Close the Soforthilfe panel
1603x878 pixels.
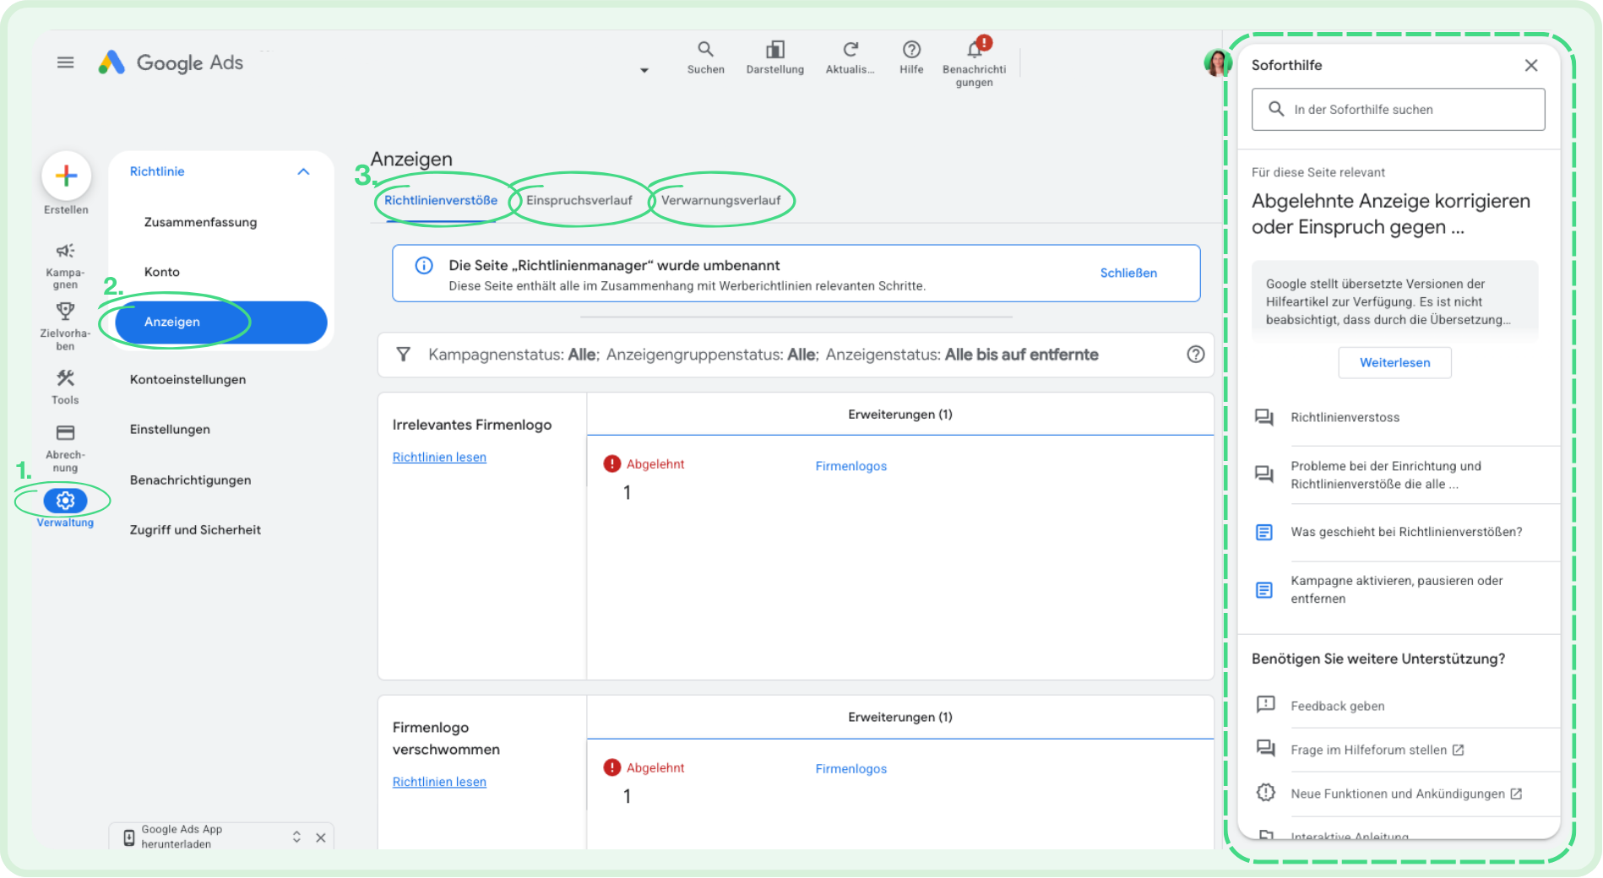tap(1530, 66)
